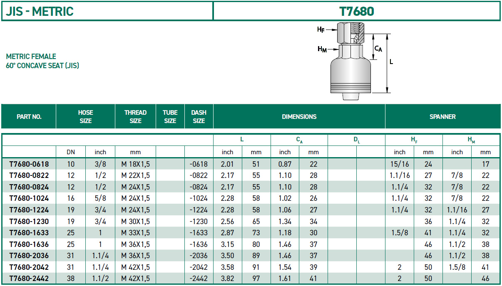Viewport: 502px width, 286px height.
Task: Click the T7680 title heading
Action: pos(357,11)
